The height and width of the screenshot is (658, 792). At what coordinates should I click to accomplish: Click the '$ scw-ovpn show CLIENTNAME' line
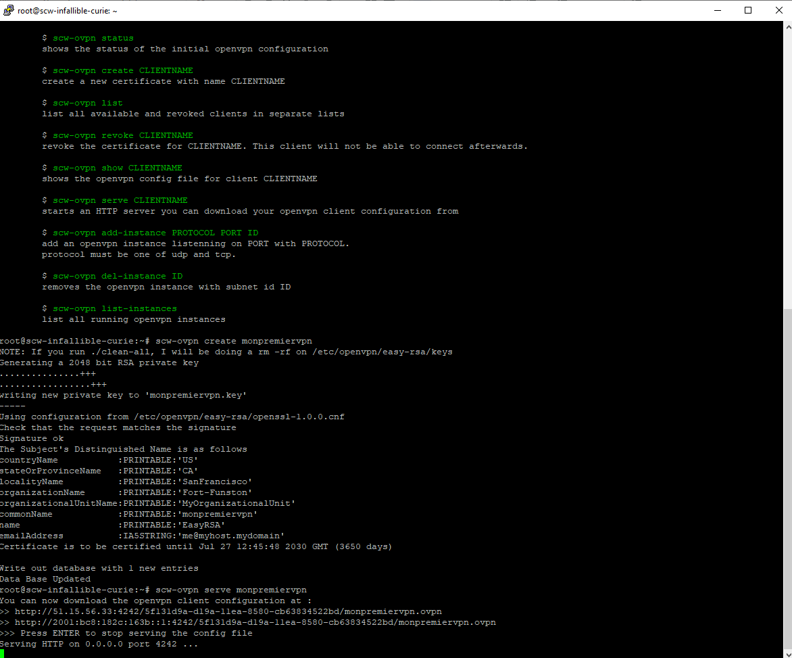[112, 168]
